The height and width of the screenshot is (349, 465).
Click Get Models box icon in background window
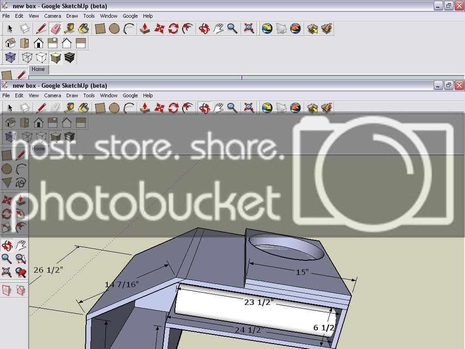312,29
